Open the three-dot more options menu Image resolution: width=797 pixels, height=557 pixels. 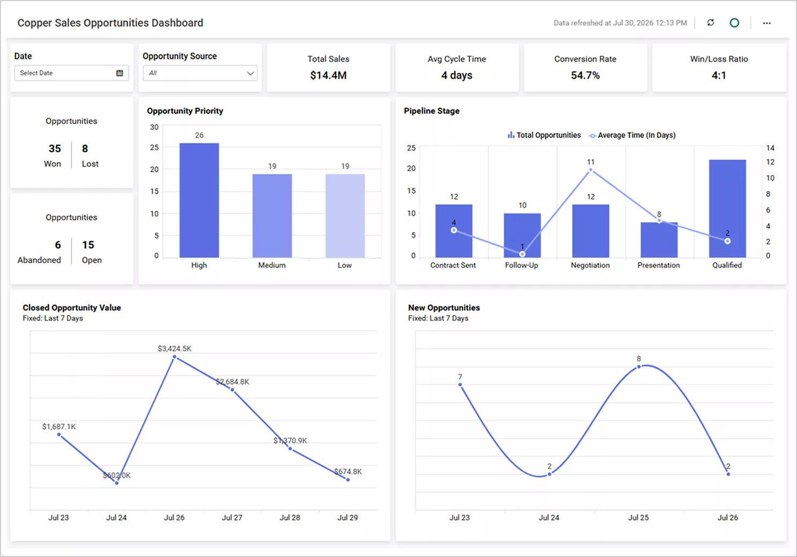(767, 23)
